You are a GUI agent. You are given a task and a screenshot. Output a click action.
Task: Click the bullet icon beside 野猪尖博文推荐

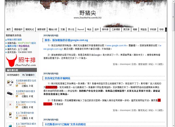click(x=6, y=40)
